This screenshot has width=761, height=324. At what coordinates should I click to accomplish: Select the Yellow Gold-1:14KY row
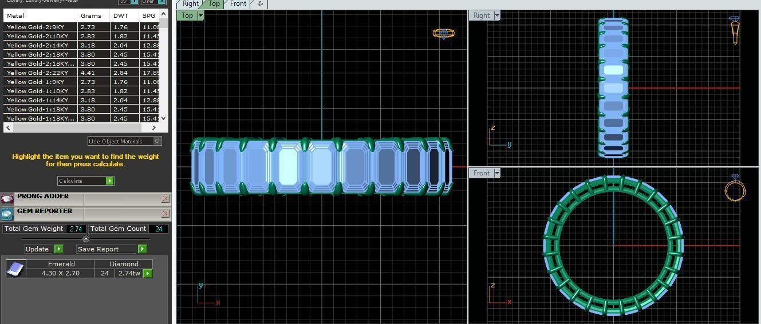(x=82, y=100)
